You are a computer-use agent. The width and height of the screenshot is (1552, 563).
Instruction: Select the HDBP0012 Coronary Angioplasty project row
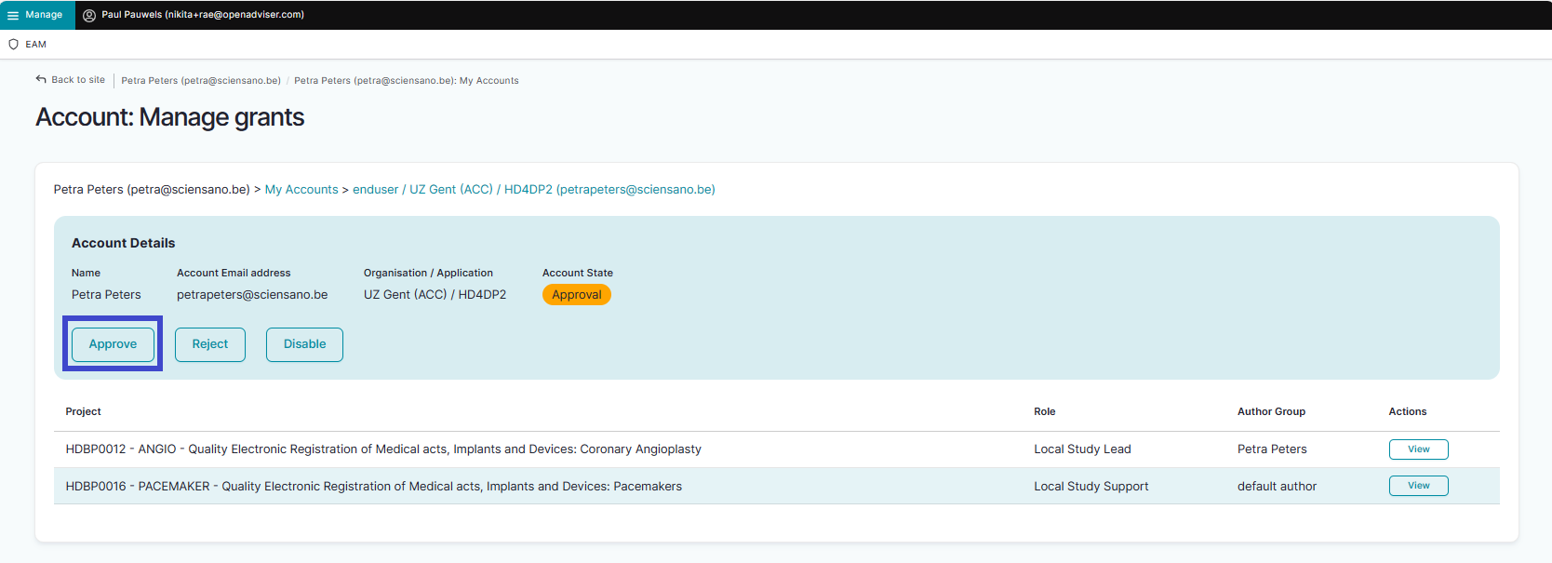[x=383, y=449]
